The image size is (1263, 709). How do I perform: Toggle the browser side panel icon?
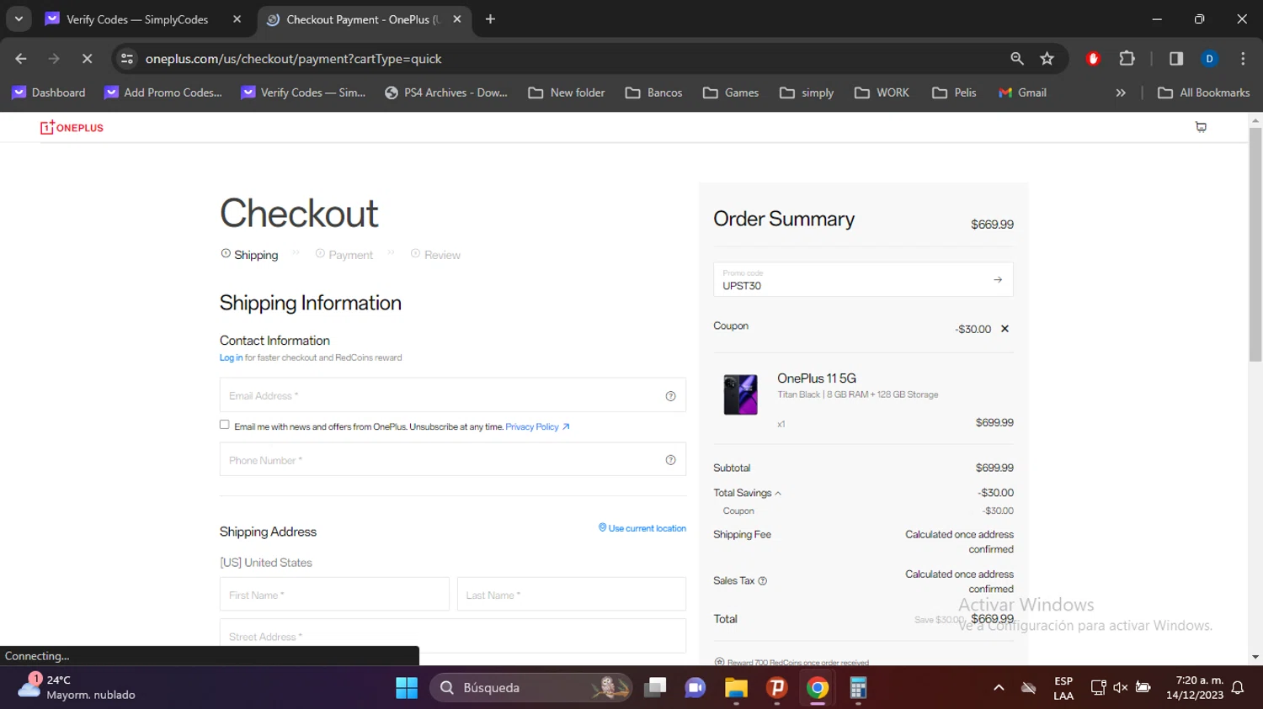1176,59
